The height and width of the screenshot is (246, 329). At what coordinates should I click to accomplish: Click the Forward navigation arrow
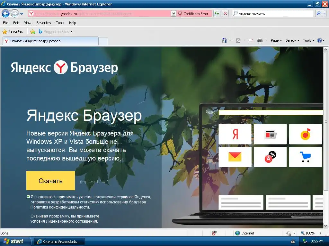click(14, 14)
